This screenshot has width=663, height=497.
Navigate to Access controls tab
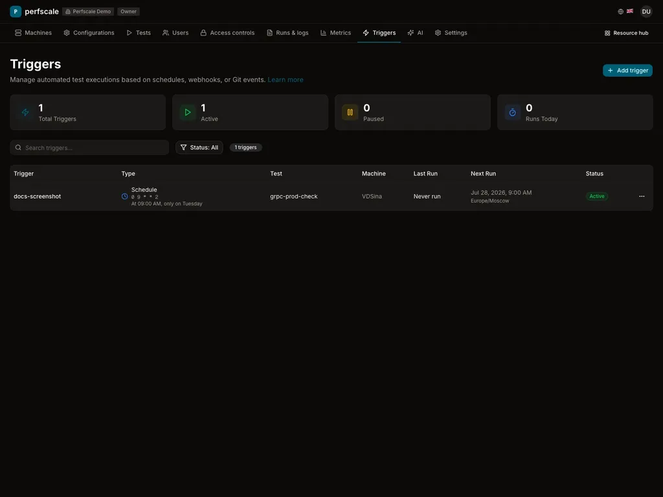coord(227,33)
